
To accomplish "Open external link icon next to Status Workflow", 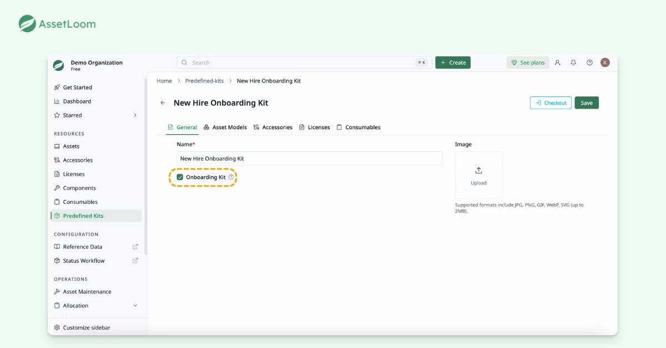I will click(x=135, y=260).
